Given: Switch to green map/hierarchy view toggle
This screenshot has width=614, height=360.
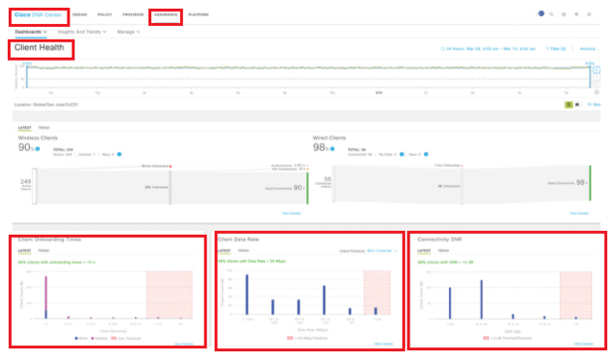Looking at the screenshot, I should (x=569, y=105).
